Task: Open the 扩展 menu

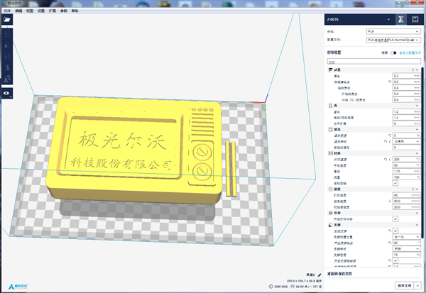Action: pos(52,11)
